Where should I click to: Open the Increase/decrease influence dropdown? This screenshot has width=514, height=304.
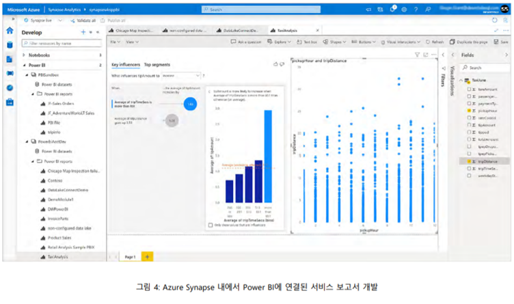click(x=181, y=76)
